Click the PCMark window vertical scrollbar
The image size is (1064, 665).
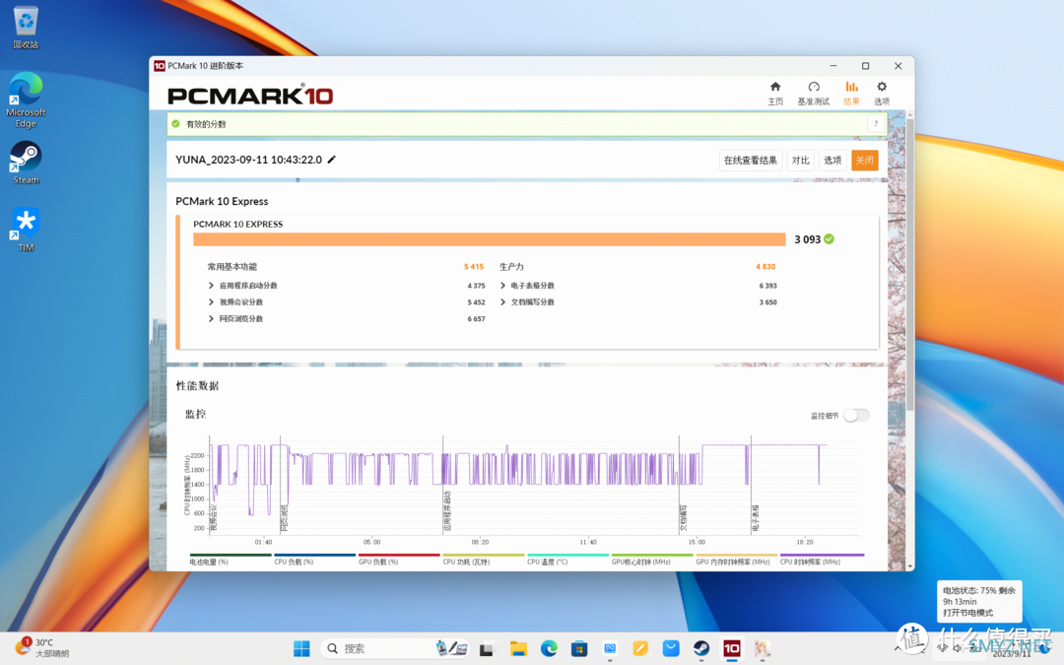(x=910, y=265)
